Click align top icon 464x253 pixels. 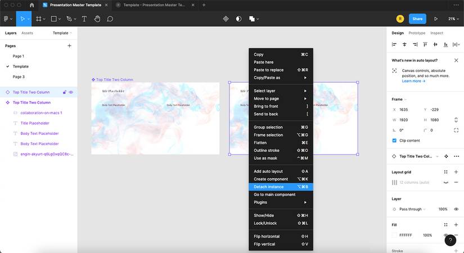(425, 44)
